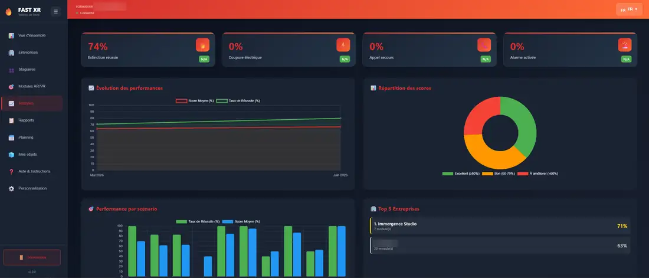The image size is (649, 278).
Task: Click the red segment of the donut chart
Action: (480, 114)
